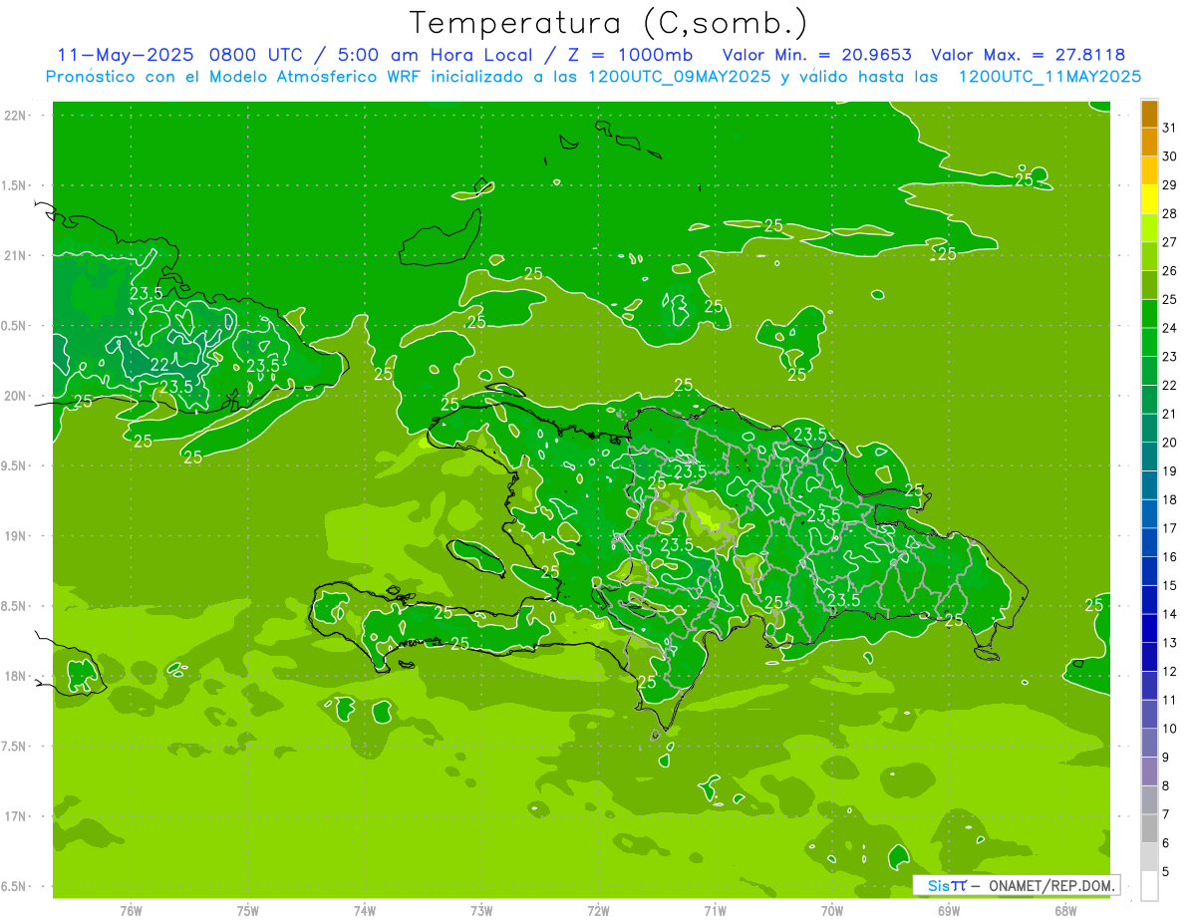Click latitude axis label "7.5N"
The image size is (1196, 924).
[14, 746]
